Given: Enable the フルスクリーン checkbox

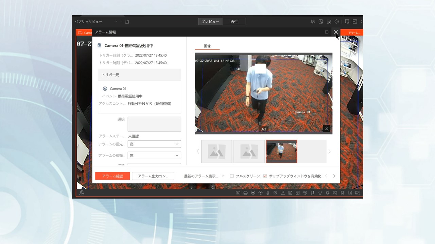Looking at the screenshot, I should tap(232, 176).
